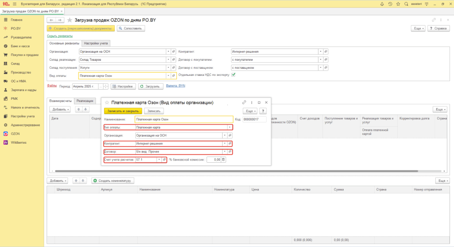Copy link icon of the main form
The width and height of the screenshot is (454, 247).
434,20
